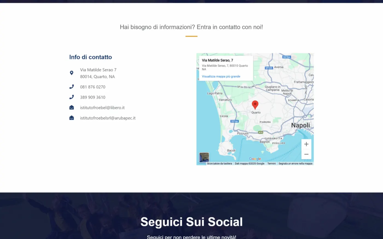Click the 'Varcaturo' map label
Screen dimensions: 383x239
click(x=225, y=100)
